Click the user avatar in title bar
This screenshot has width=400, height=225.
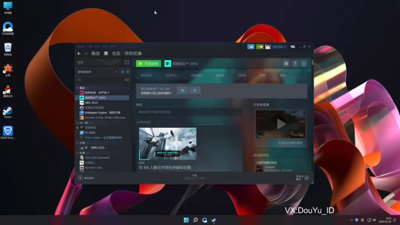pyautogui.click(x=267, y=46)
